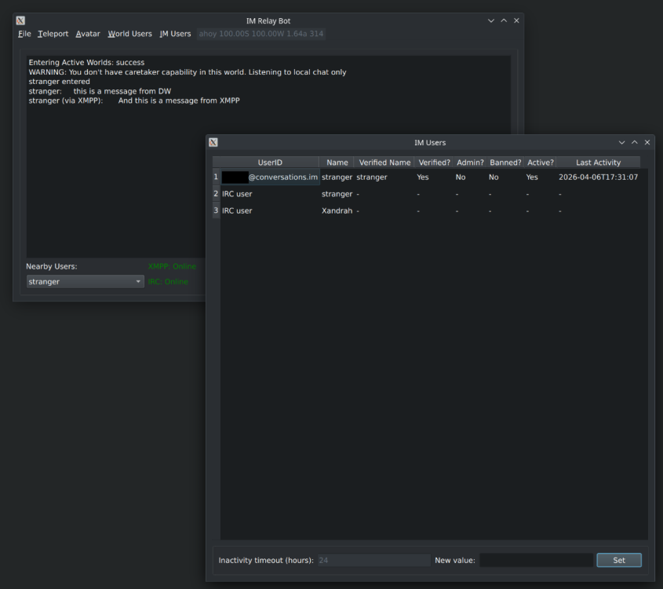Click the IRC: Online status label
This screenshot has height=589, width=663.
(x=167, y=281)
